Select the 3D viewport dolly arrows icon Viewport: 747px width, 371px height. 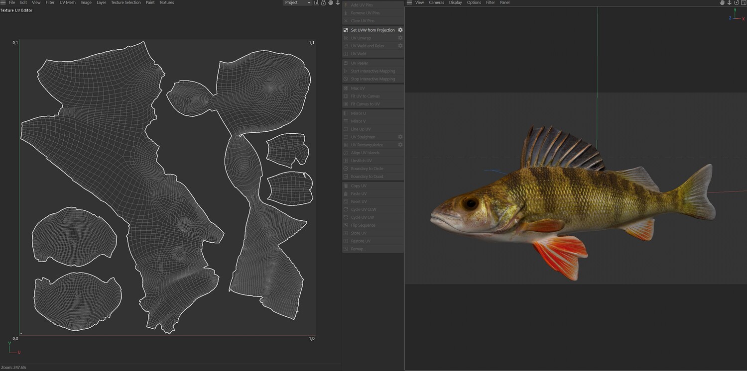tap(729, 2)
